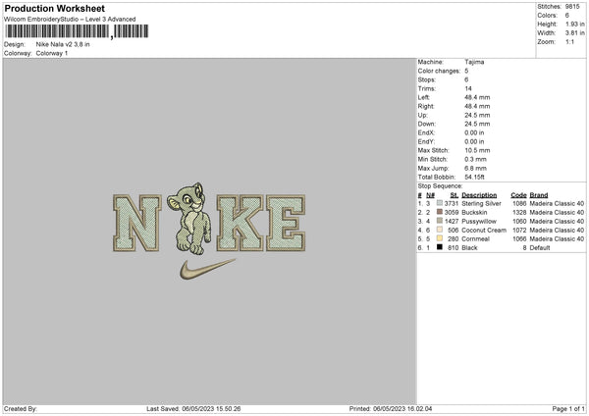Click the 'Colorway 1' value

click(52, 53)
